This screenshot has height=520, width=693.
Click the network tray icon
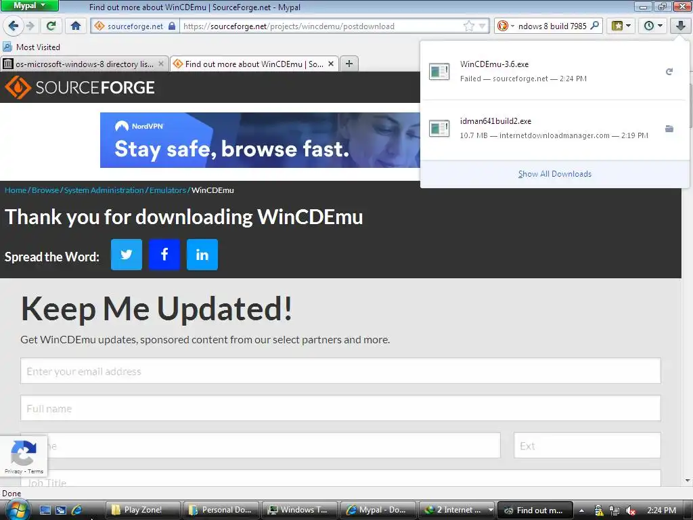click(x=614, y=511)
